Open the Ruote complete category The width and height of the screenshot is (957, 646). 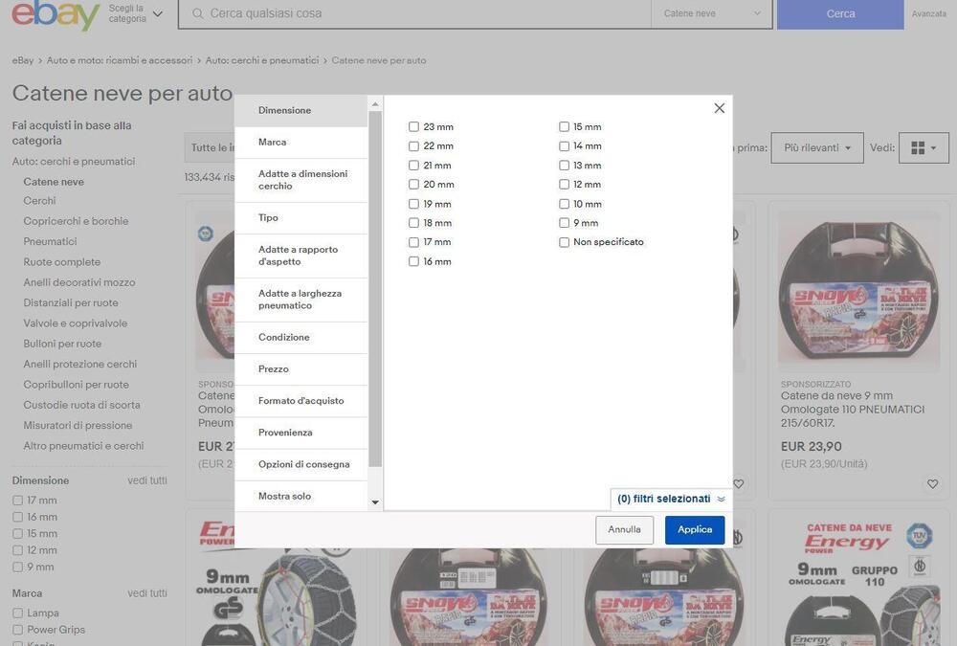pyautogui.click(x=61, y=262)
